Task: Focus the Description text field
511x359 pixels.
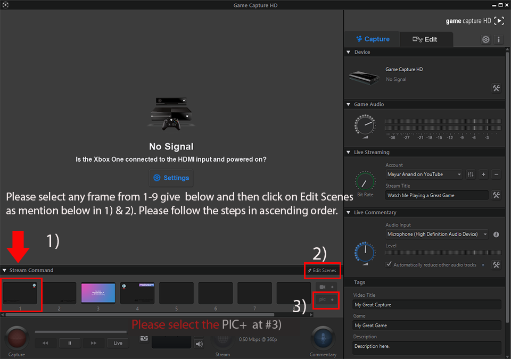Action: (427, 348)
